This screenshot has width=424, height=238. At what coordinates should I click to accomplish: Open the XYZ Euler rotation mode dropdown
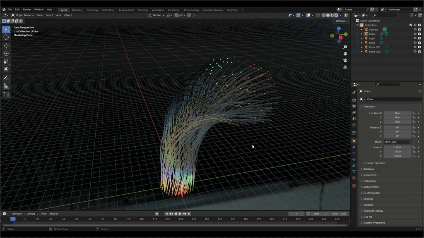(x=397, y=142)
